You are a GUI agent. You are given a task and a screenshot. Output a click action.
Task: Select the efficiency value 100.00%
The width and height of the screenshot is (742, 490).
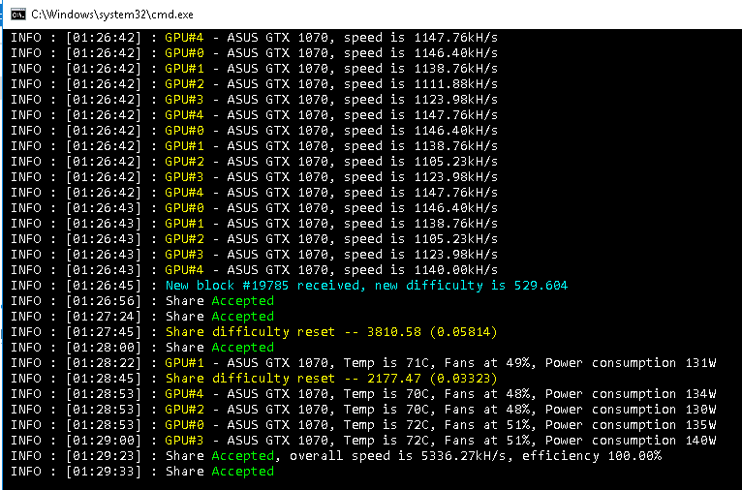click(634, 455)
